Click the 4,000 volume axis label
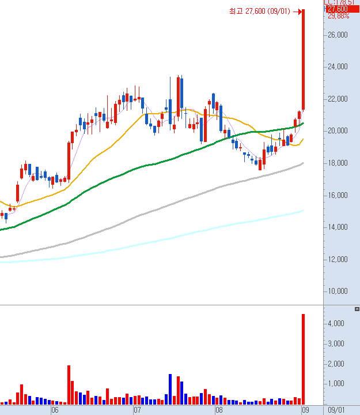Viewport: 360px width, 415px height. [336, 323]
